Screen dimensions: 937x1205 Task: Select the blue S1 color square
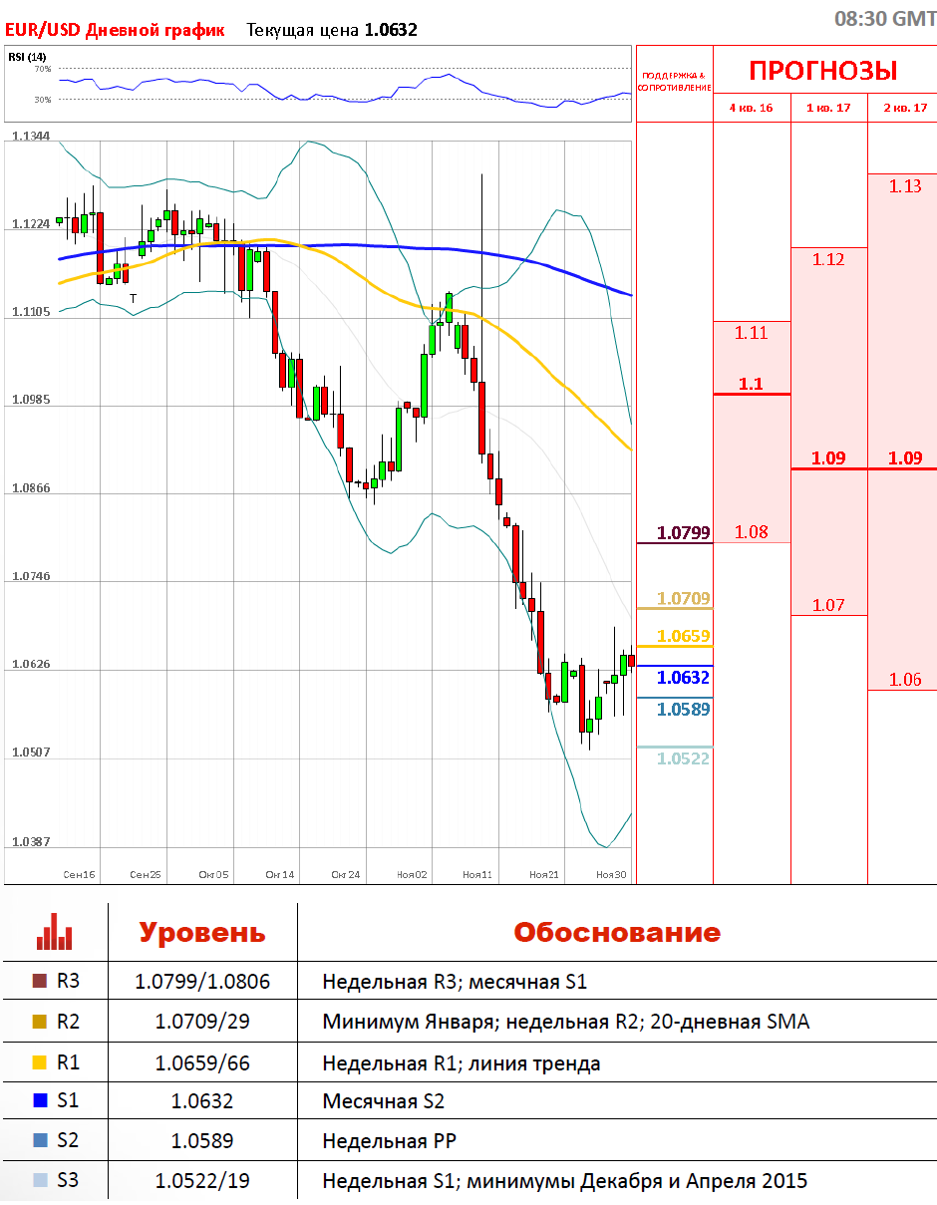point(40,1101)
